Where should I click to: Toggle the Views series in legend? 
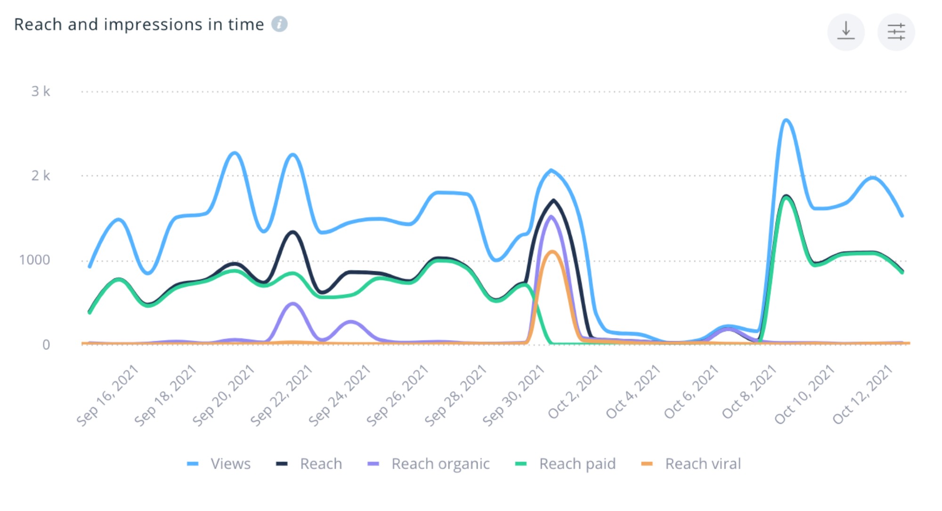pyautogui.click(x=230, y=464)
